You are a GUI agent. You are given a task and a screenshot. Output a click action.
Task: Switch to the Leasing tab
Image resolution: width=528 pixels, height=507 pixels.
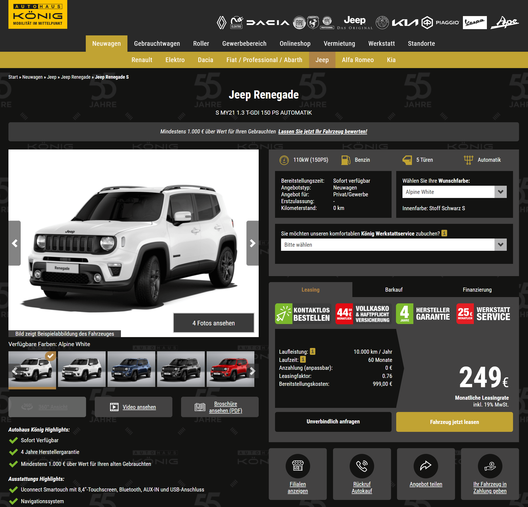pos(310,290)
